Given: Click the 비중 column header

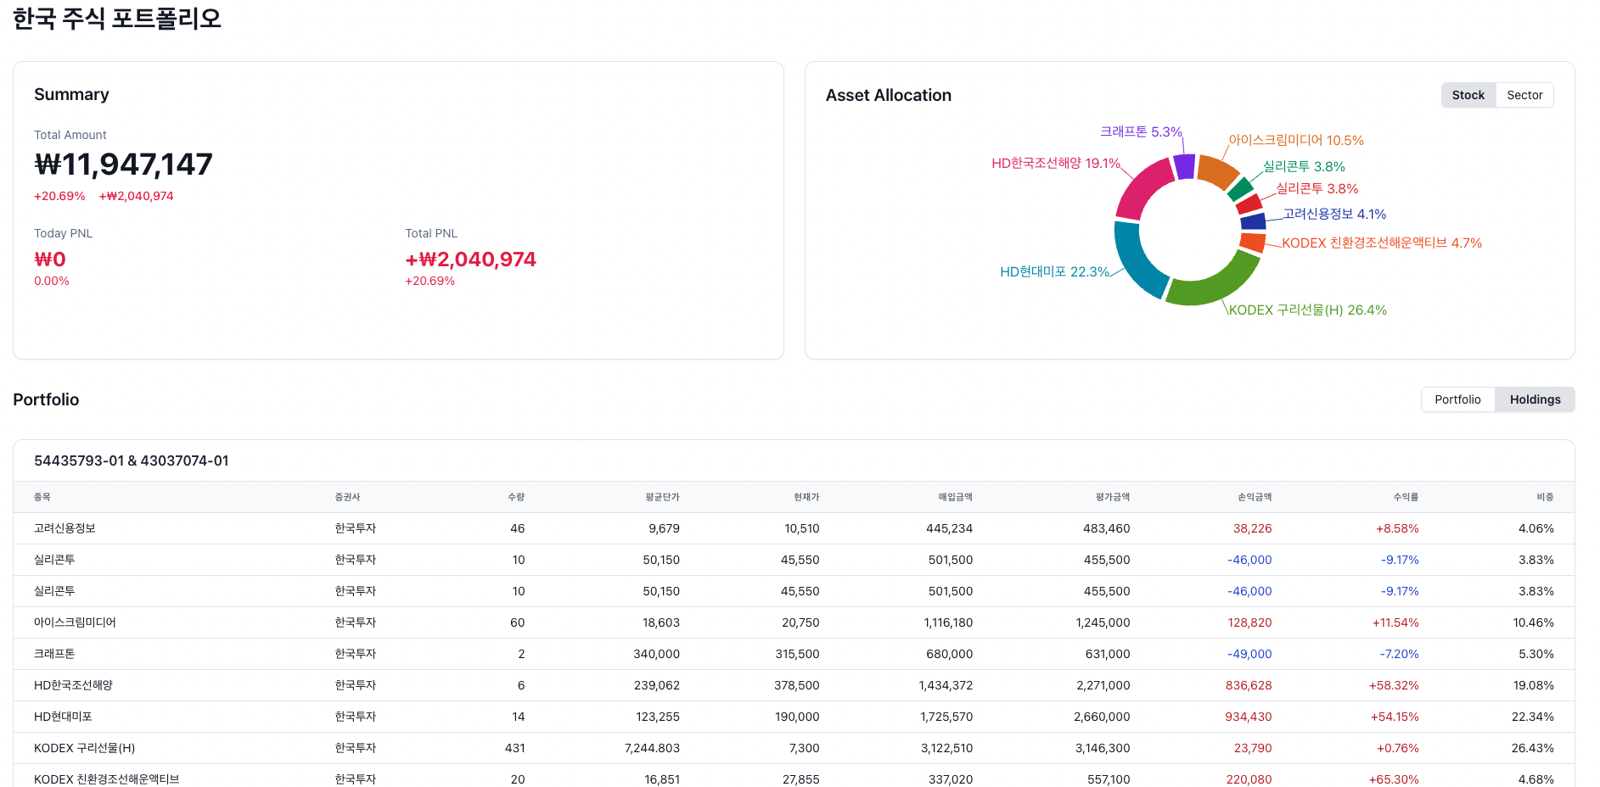Looking at the screenshot, I should [1545, 497].
